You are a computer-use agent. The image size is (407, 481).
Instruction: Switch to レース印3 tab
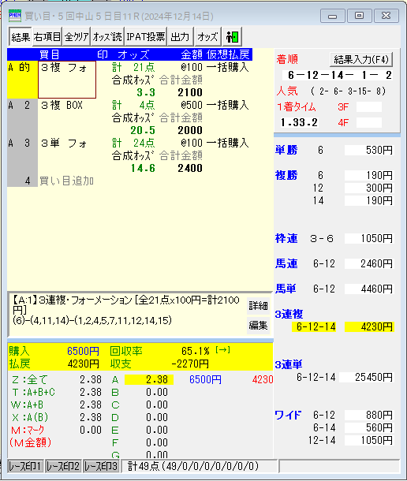[101, 466]
